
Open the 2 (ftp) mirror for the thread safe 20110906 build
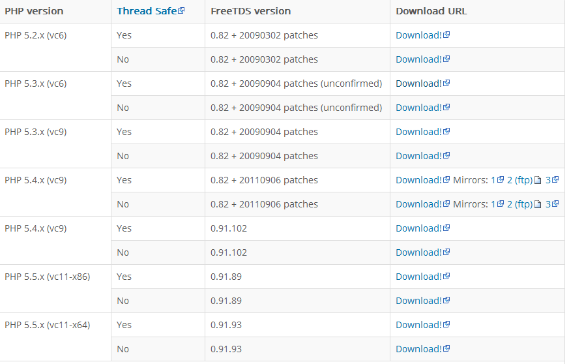(519, 180)
